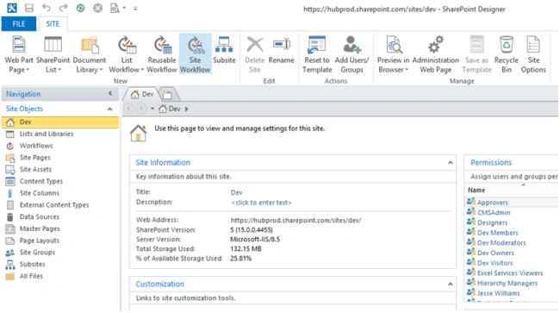
Task: Collapse the Site Objects section
Action: [x=110, y=109]
